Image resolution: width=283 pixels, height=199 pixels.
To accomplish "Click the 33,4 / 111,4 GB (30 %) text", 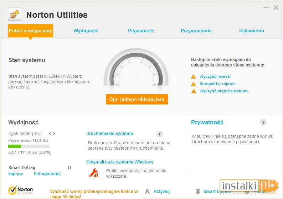I will click(30, 152).
